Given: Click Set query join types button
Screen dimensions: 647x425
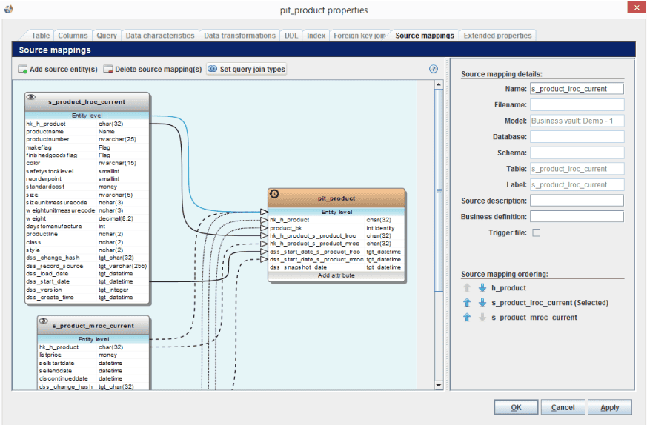Looking at the screenshot, I should click(246, 70).
